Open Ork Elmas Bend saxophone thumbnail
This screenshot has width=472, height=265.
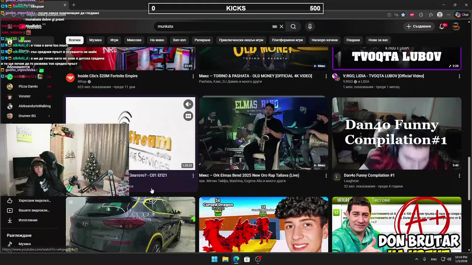pyautogui.click(x=263, y=134)
